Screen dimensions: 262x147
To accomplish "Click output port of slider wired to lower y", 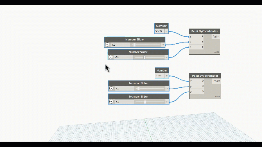I will click(167, 88).
